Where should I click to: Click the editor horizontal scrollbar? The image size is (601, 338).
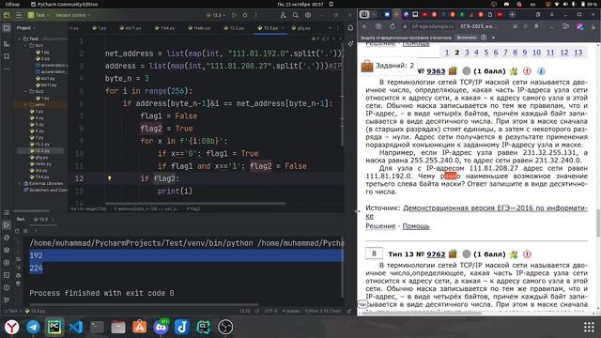pos(195,204)
